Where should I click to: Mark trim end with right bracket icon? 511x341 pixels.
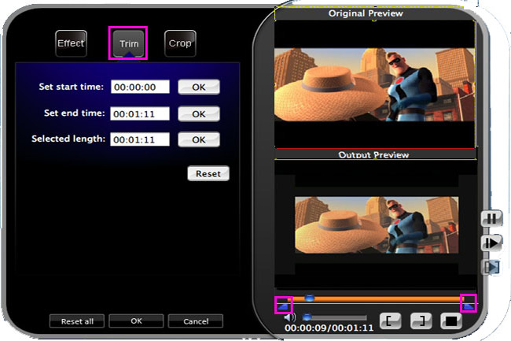tap(421, 321)
